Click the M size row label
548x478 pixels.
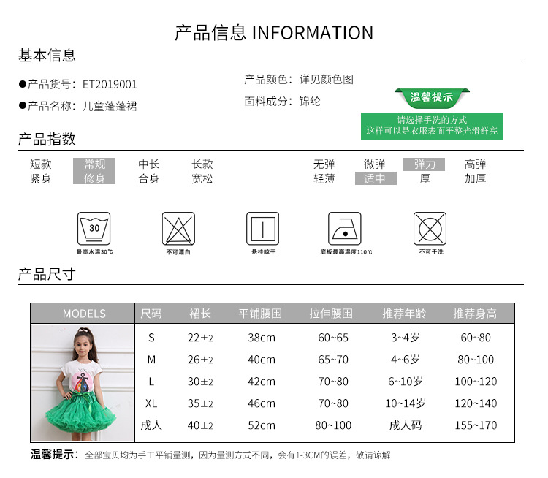pyautogui.click(x=151, y=360)
